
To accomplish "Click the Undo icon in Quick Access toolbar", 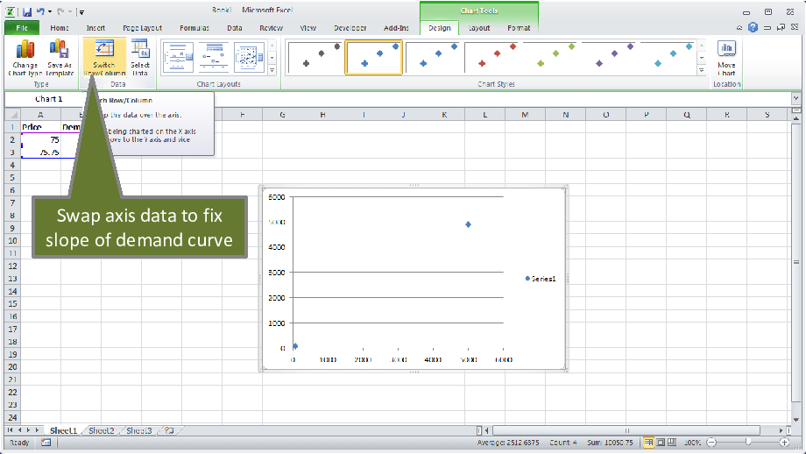I will click(x=40, y=11).
